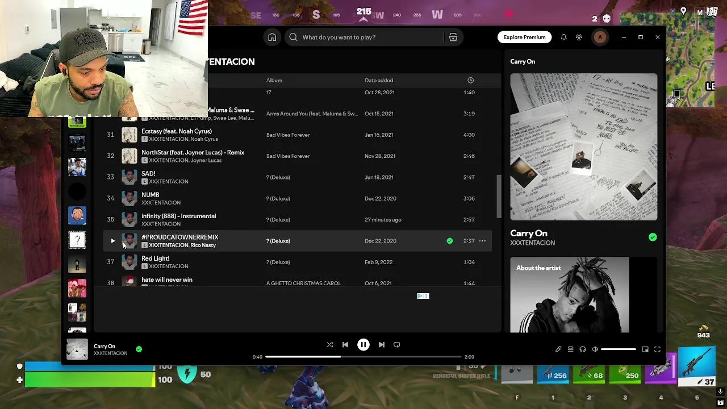This screenshot has height=409, width=727.
Task: Open more options for #PROUDCATOWNERREMIX row
Action: 482,241
